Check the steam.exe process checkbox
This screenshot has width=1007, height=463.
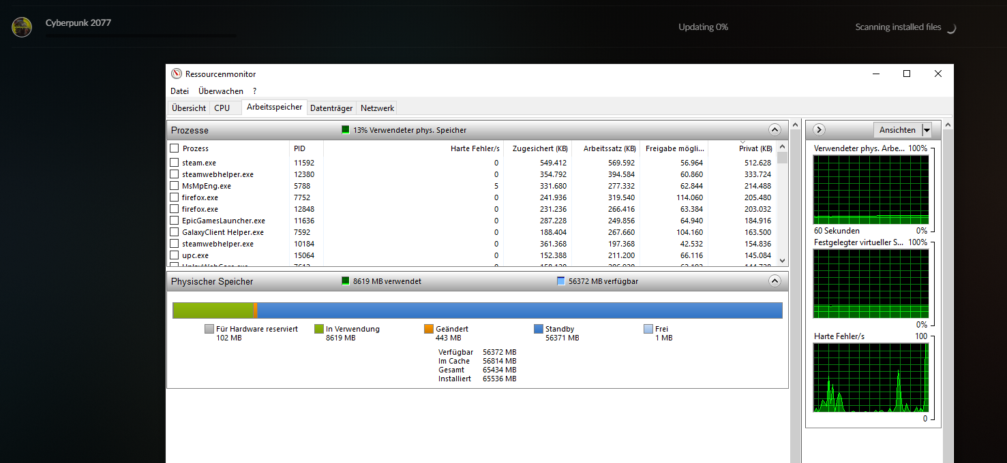[x=175, y=163]
